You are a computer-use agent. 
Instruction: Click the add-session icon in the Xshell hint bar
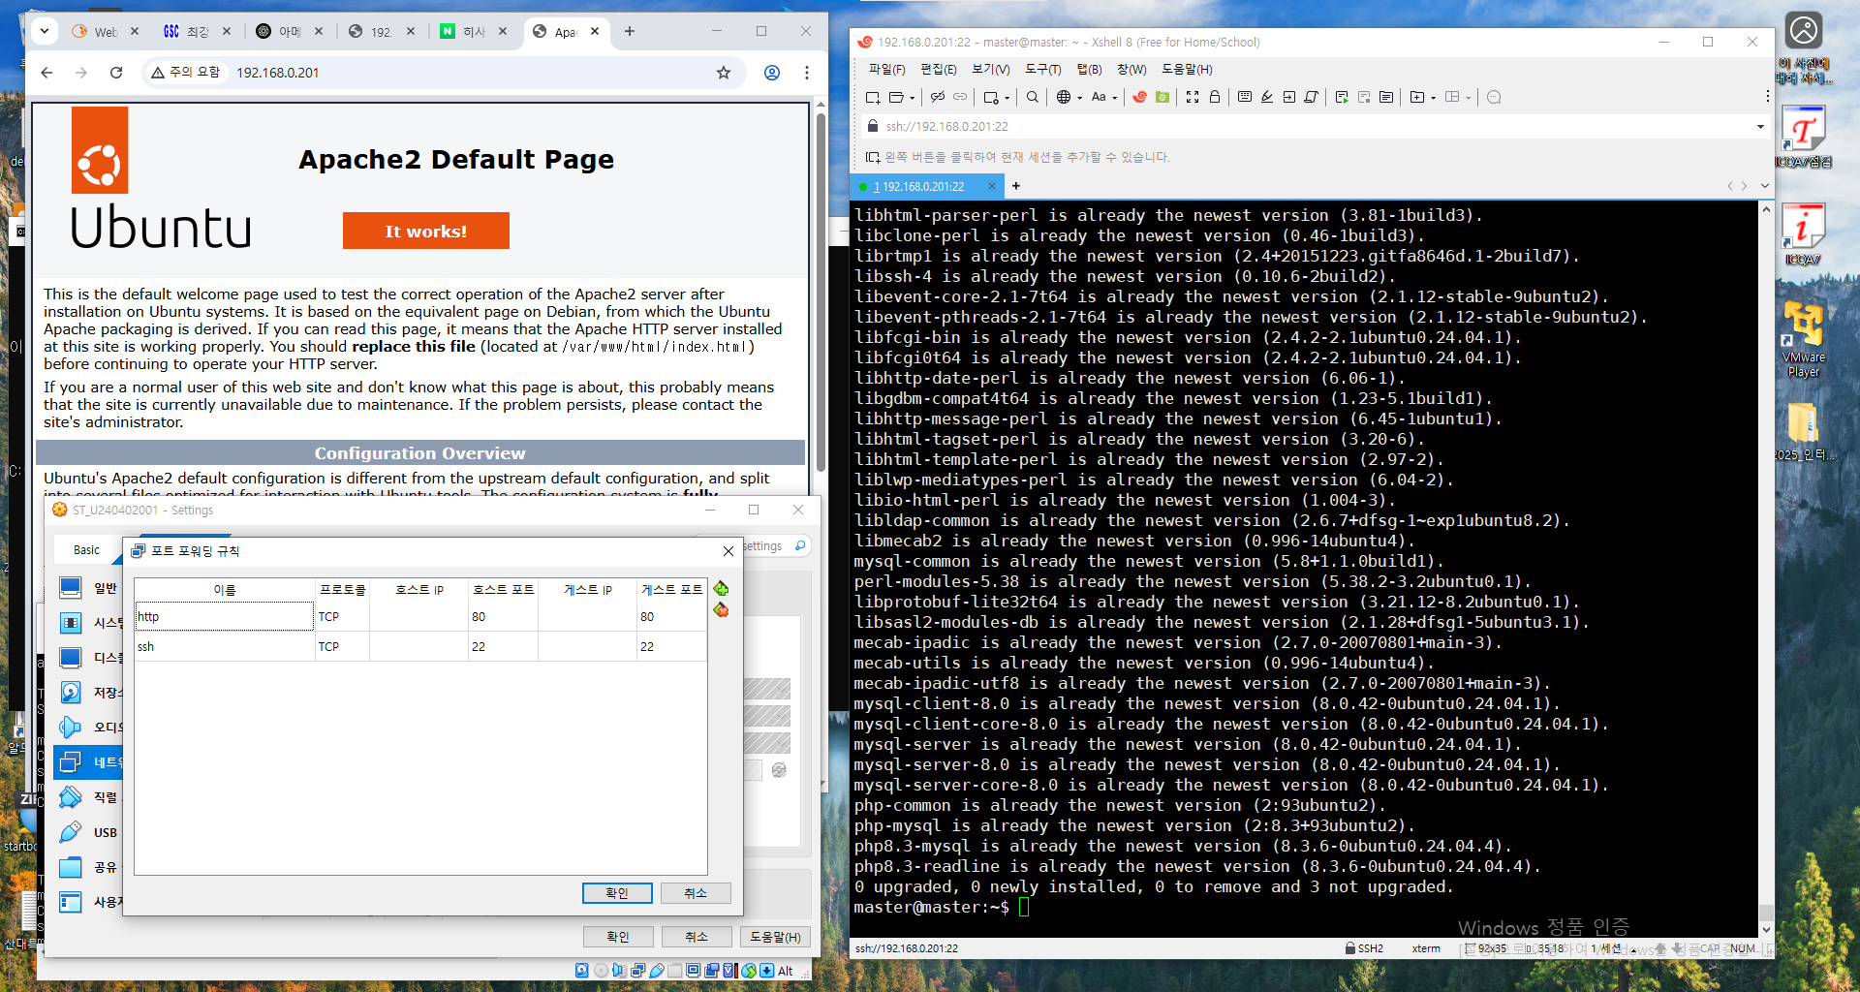click(x=873, y=157)
